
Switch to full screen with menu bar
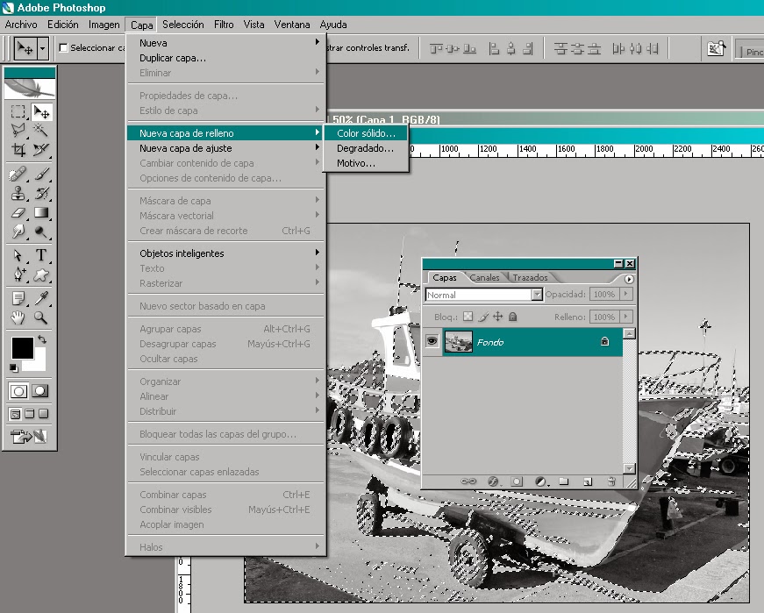coord(29,414)
